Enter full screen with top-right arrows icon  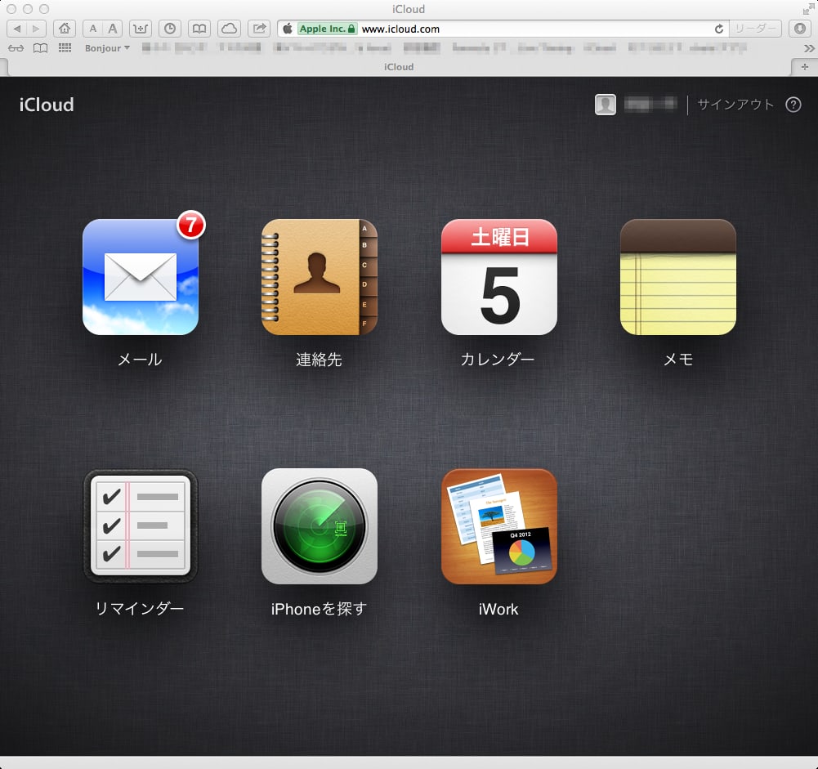click(x=808, y=9)
